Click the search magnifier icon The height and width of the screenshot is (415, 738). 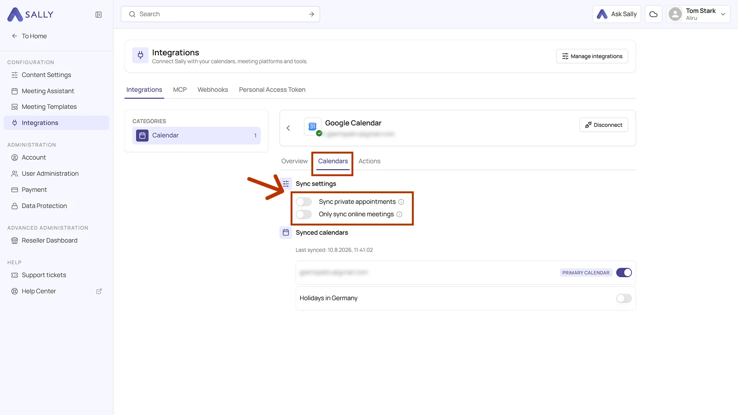(x=132, y=14)
